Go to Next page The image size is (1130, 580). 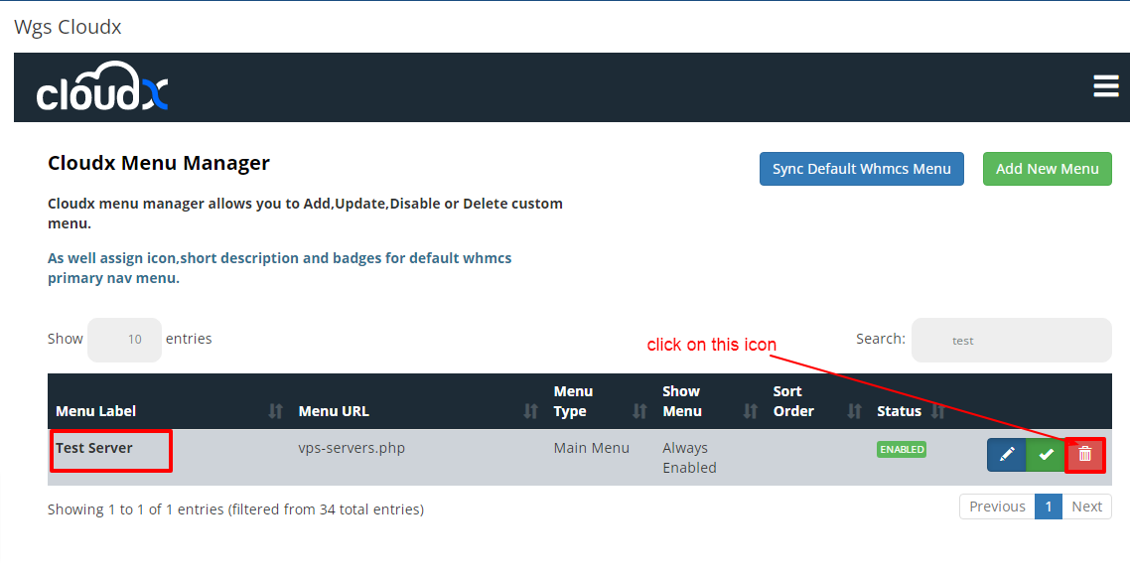[1086, 507]
